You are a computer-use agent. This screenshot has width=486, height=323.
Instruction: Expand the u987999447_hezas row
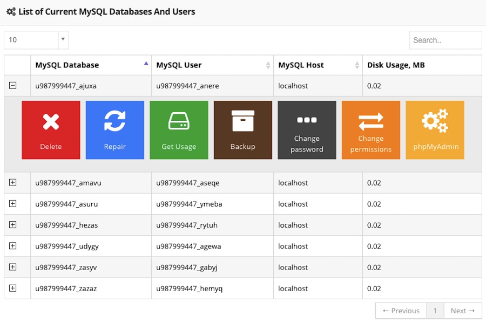[13, 225]
